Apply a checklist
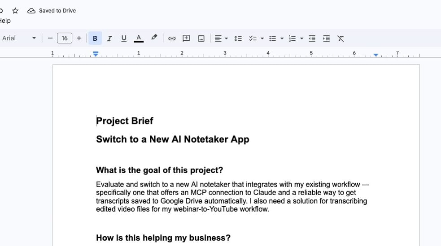Screen dimensions: 441x246 pyautogui.click(x=253, y=38)
